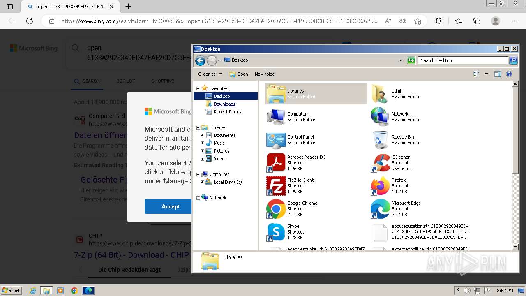Click the Search Desktop magnifier icon
526x296 pixels.
513,60
